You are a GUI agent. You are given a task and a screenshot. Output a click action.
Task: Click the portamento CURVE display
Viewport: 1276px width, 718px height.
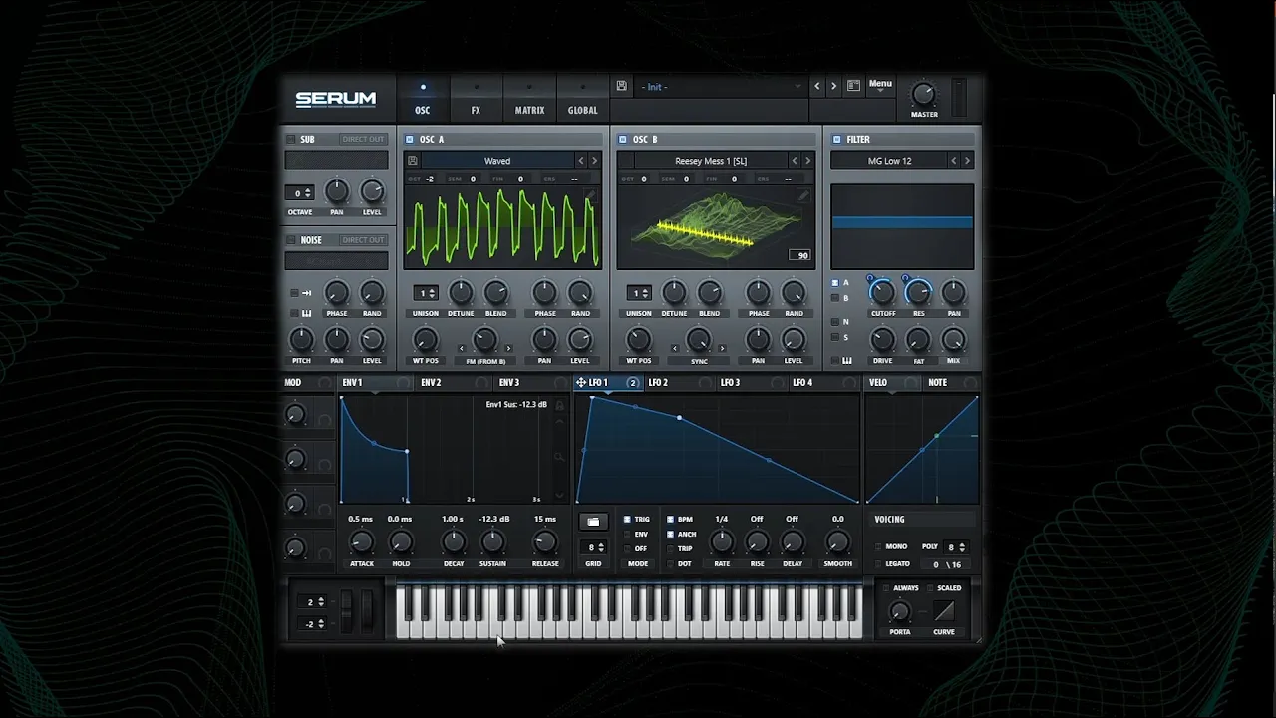(x=944, y=611)
